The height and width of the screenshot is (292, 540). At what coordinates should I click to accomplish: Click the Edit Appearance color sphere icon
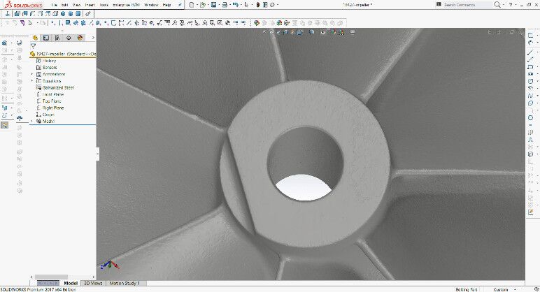[x=256, y=23]
